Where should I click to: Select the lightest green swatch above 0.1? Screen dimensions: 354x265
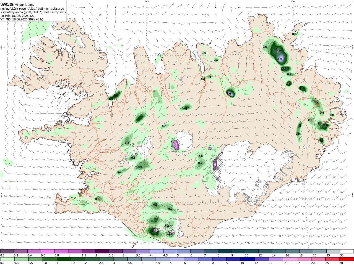tap(7, 259)
